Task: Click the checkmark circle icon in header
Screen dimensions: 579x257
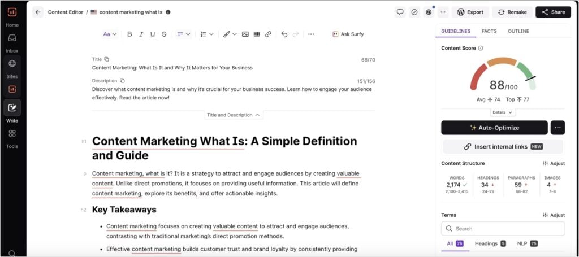Action: [414, 12]
